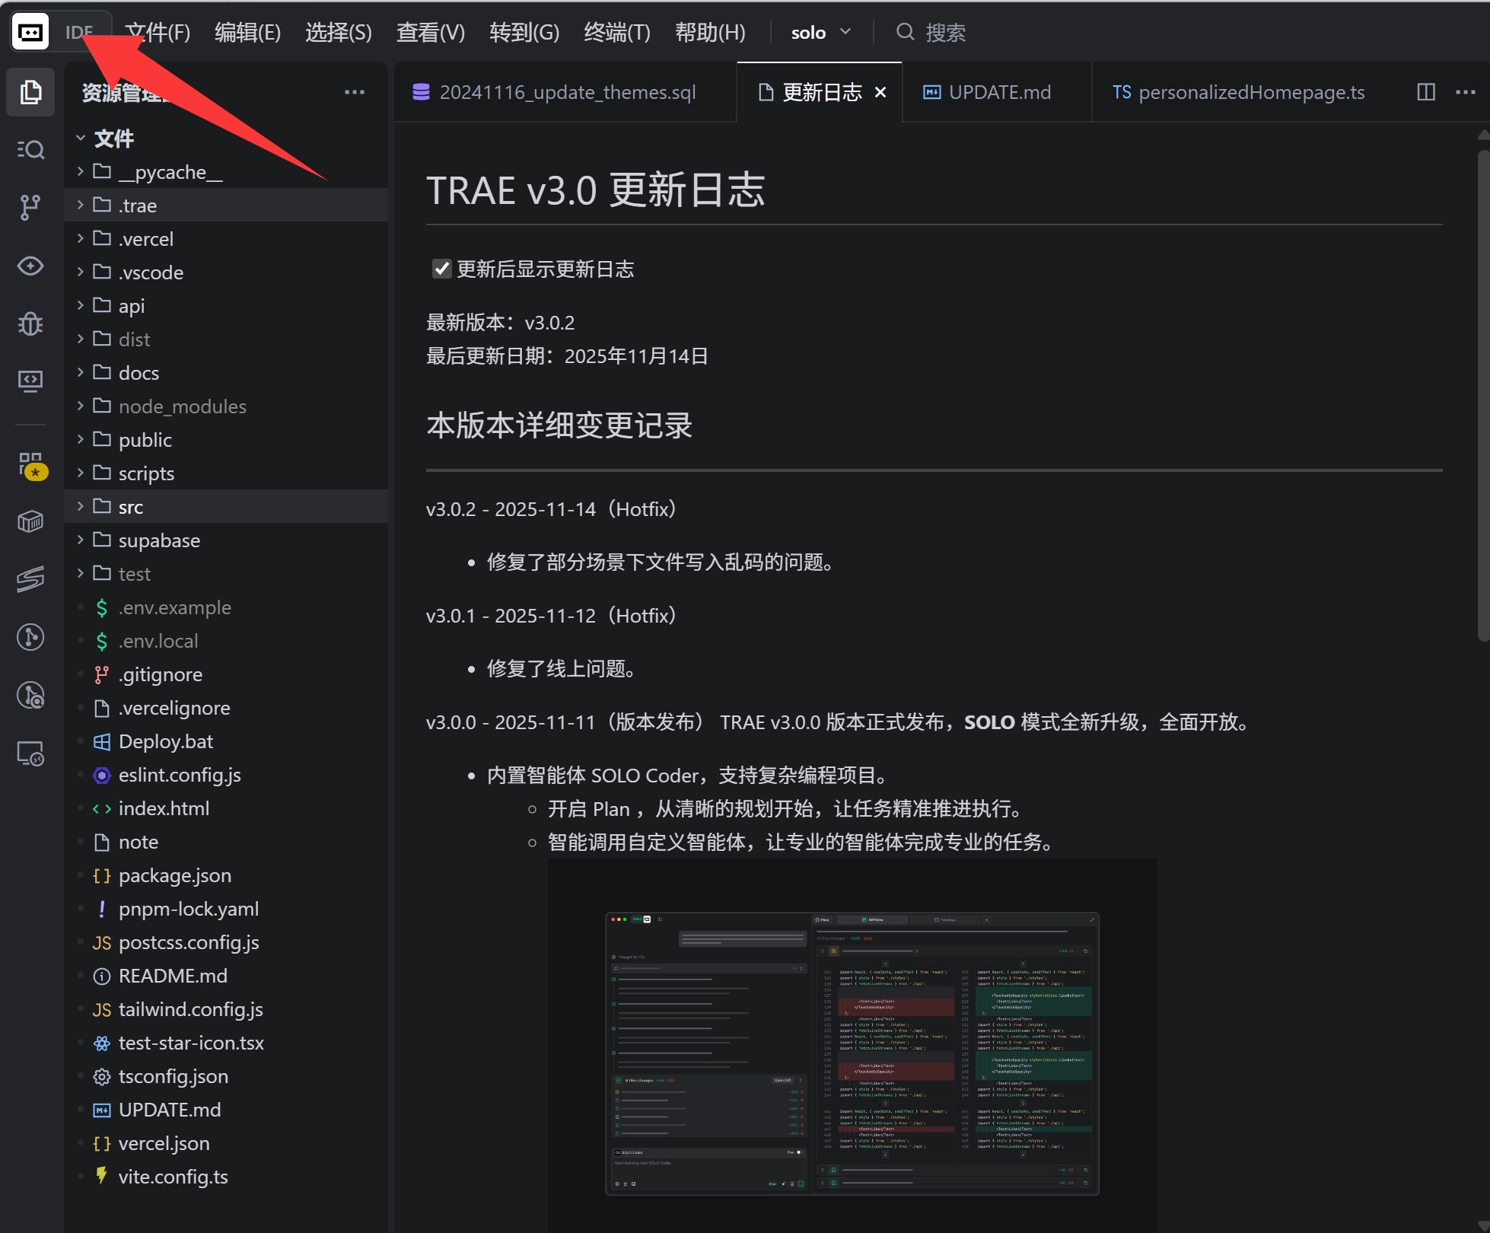Open the Run and Debug bug icon
Screen dimensions: 1490x1233
pos(30,324)
